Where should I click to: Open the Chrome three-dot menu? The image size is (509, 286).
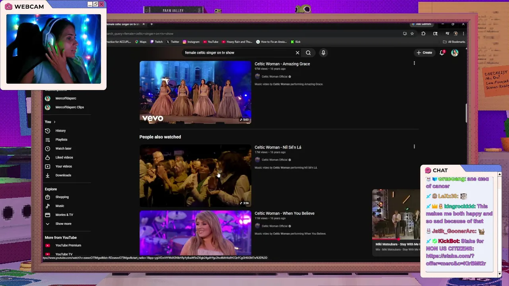[463, 34]
